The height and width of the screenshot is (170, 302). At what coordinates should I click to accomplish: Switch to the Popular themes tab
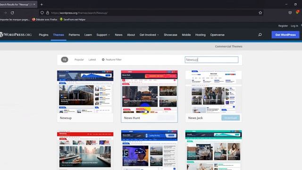pyautogui.click(x=79, y=59)
